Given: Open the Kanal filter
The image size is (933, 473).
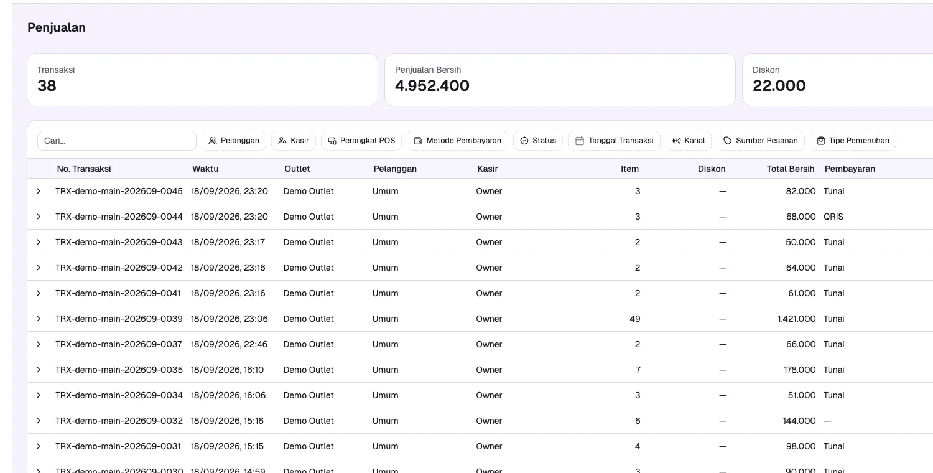Looking at the screenshot, I should (x=689, y=141).
